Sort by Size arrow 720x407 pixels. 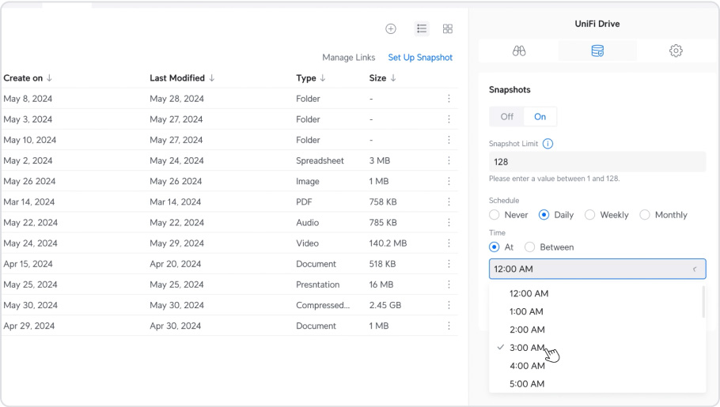click(393, 78)
